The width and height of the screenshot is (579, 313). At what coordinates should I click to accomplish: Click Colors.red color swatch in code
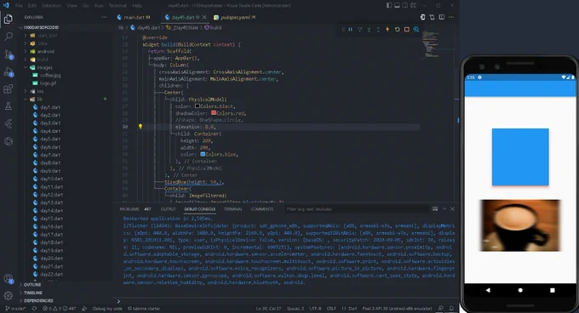214,113
